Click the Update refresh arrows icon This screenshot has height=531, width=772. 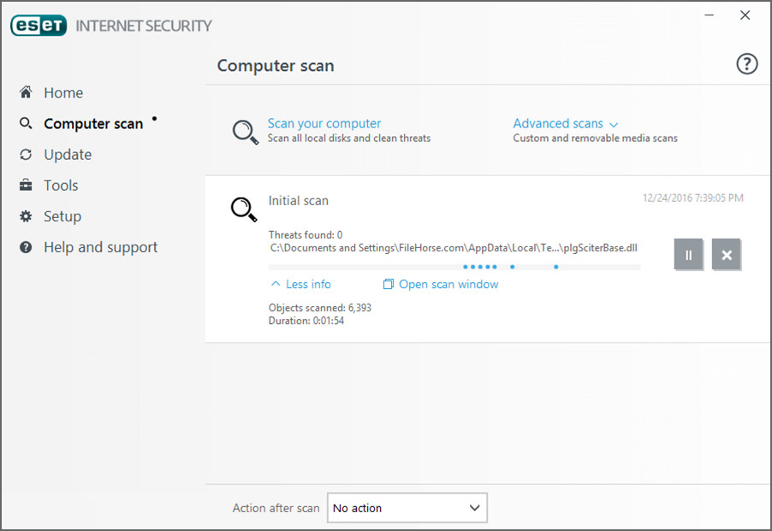tap(26, 155)
